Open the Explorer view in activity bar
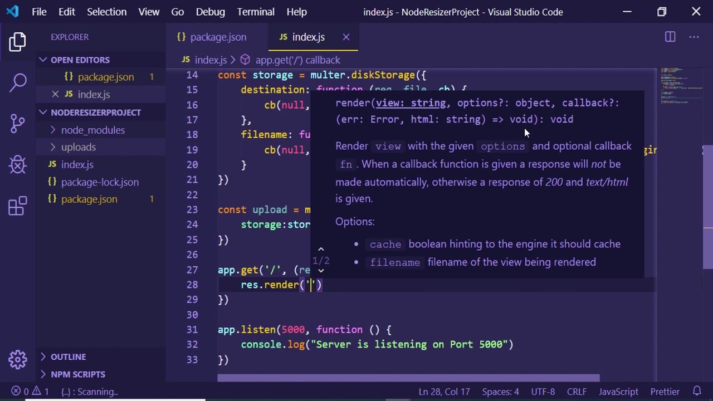This screenshot has width=713, height=401. pos(17,42)
